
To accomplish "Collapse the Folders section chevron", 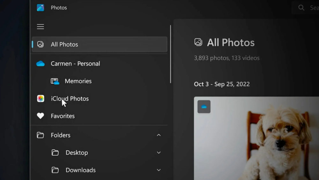I will 159,135.
